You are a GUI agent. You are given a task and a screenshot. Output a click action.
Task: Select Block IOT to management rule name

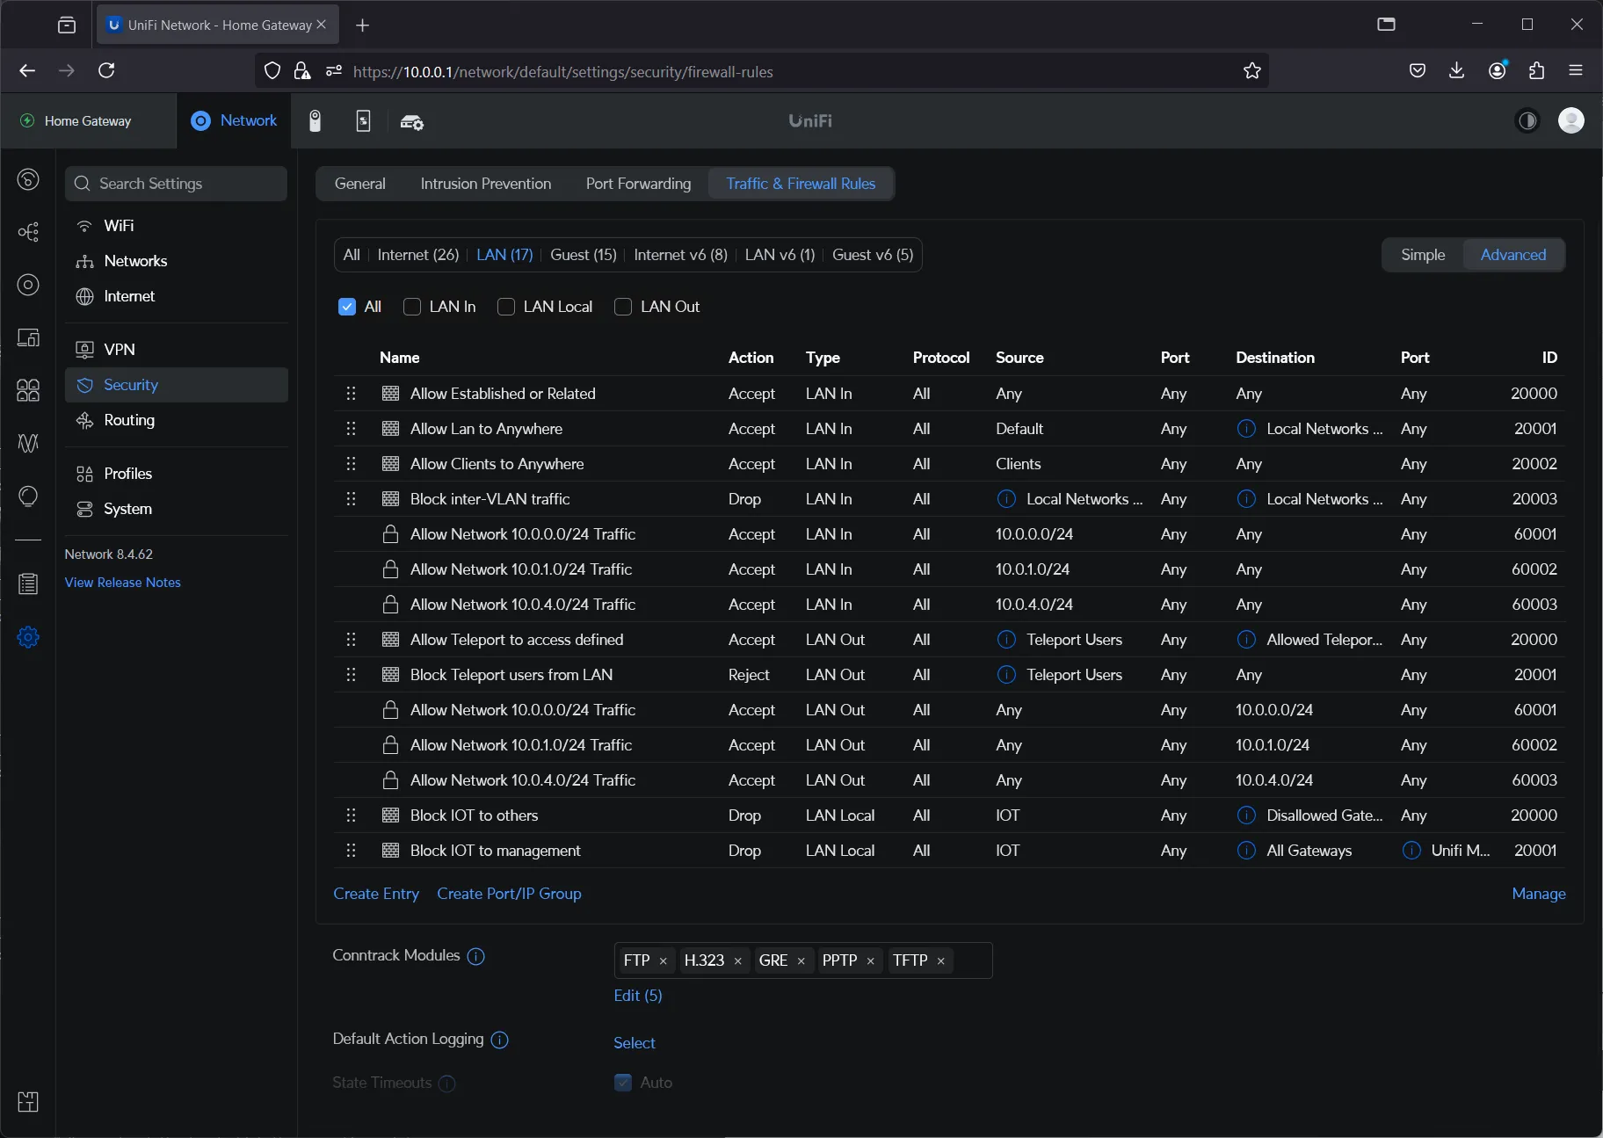(x=495, y=851)
